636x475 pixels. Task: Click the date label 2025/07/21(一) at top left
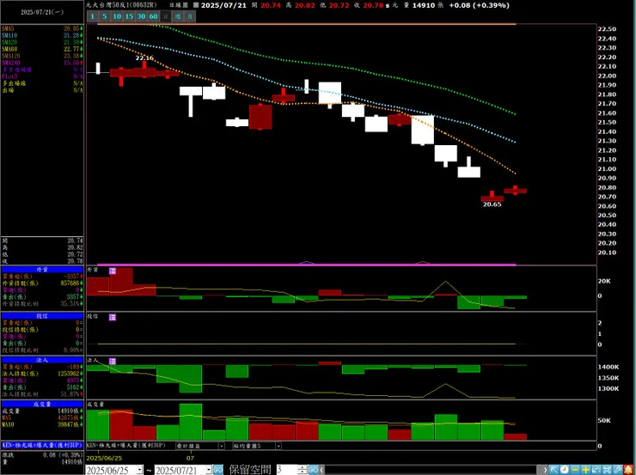click(42, 13)
